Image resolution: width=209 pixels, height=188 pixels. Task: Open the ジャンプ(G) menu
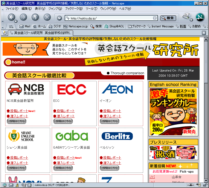55,9
